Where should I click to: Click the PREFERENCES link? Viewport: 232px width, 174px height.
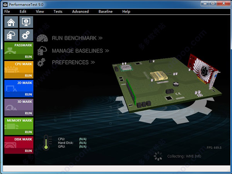(x=73, y=62)
